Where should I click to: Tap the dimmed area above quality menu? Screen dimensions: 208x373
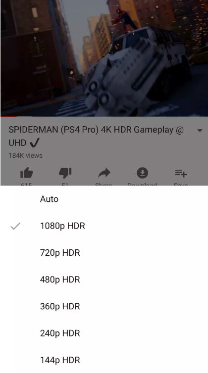104,93
